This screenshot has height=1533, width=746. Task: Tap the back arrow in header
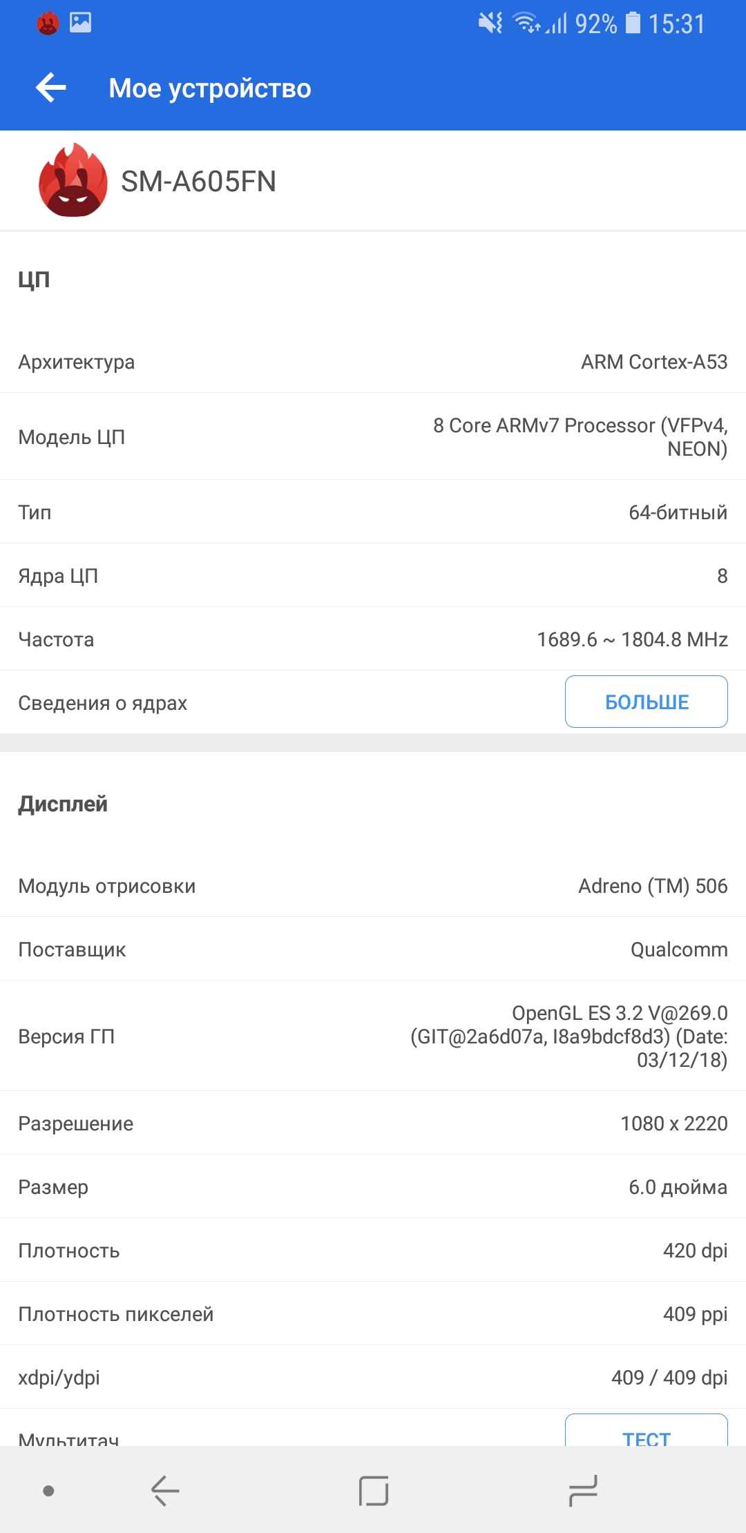click(x=51, y=88)
